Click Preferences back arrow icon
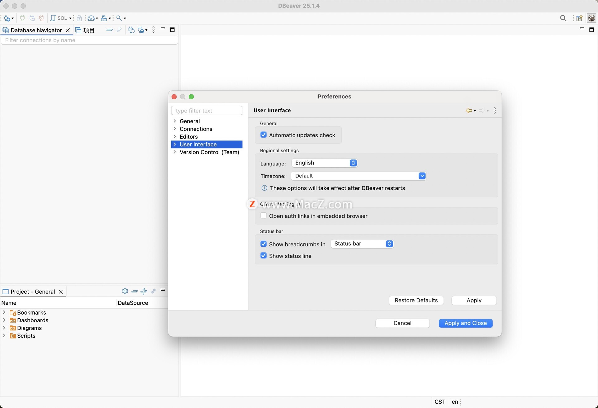 click(x=469, y=111)
